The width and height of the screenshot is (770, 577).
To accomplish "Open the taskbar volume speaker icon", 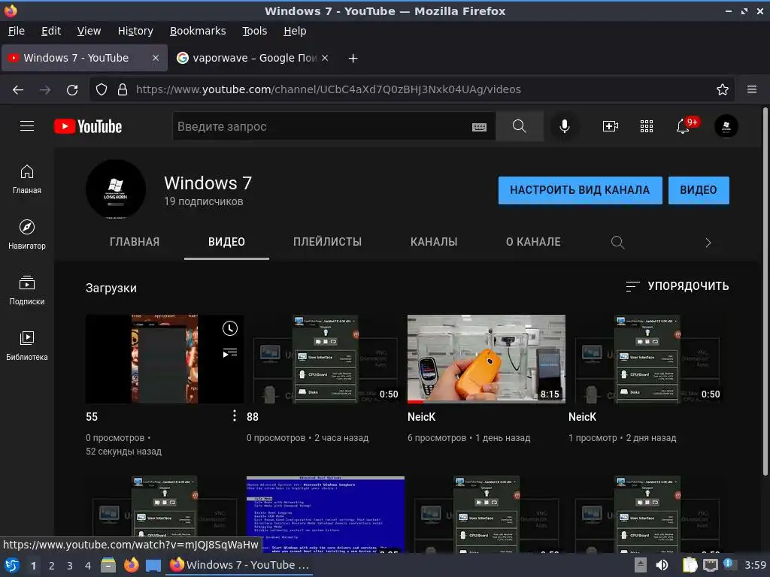I will tap(662, 565).
